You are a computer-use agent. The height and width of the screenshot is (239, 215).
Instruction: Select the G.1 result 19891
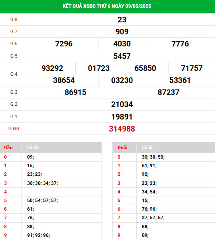(x=122, y=117)
